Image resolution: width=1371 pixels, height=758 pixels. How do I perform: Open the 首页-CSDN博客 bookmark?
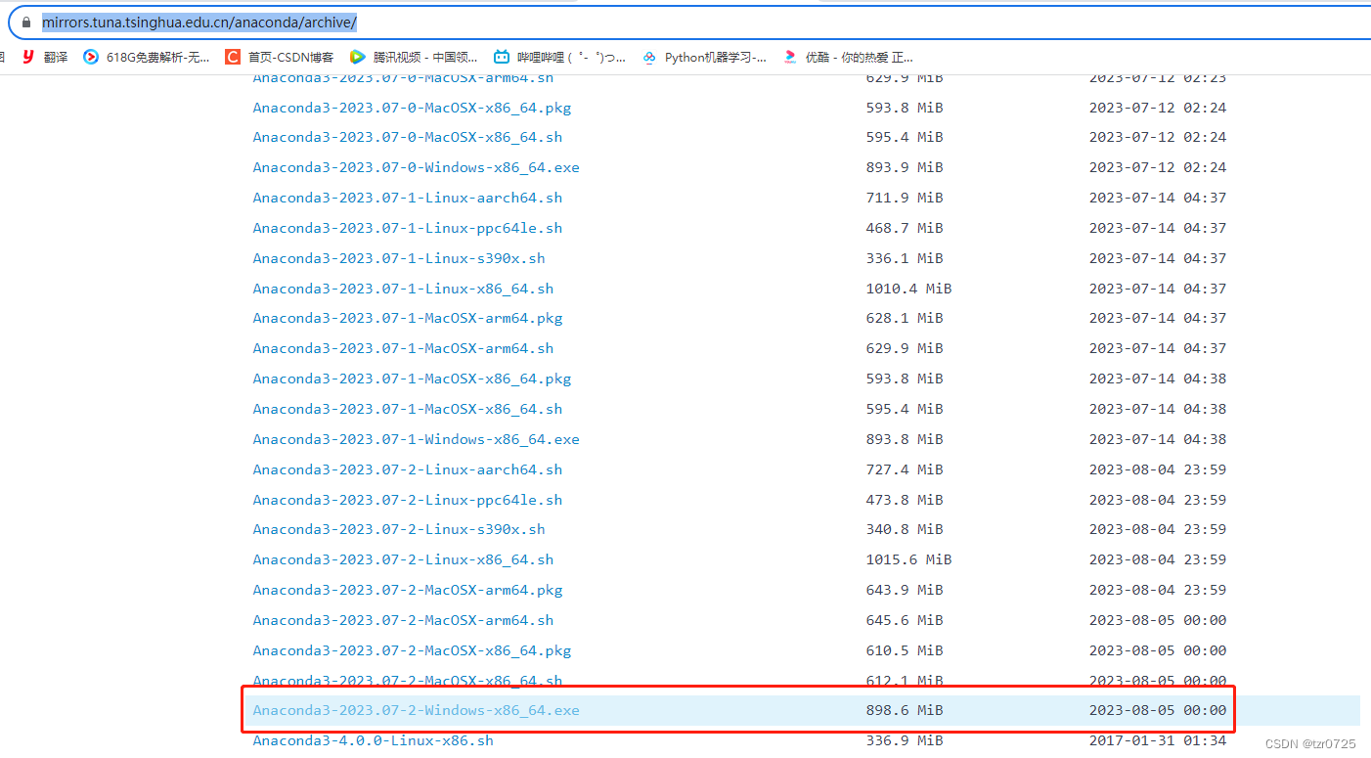(x=280, y=57)
